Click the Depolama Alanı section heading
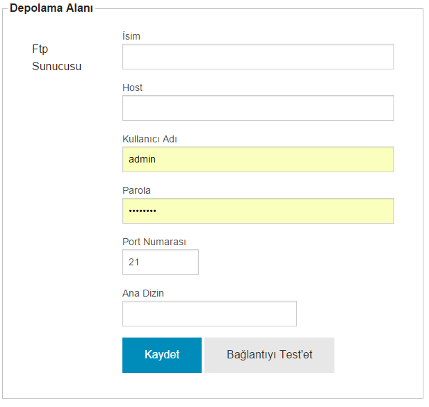Screen dimensions: 429x407 coord(51,8)
